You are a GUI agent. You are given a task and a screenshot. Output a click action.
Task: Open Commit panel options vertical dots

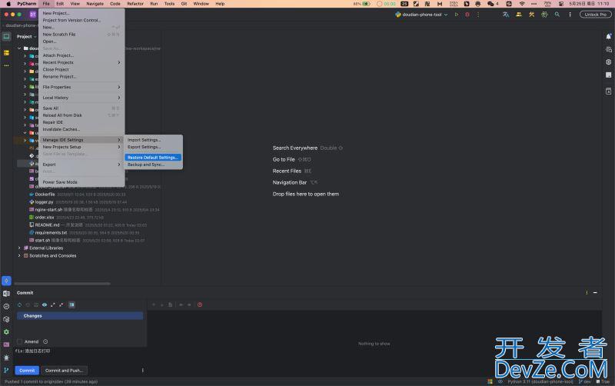click(587, 293)
